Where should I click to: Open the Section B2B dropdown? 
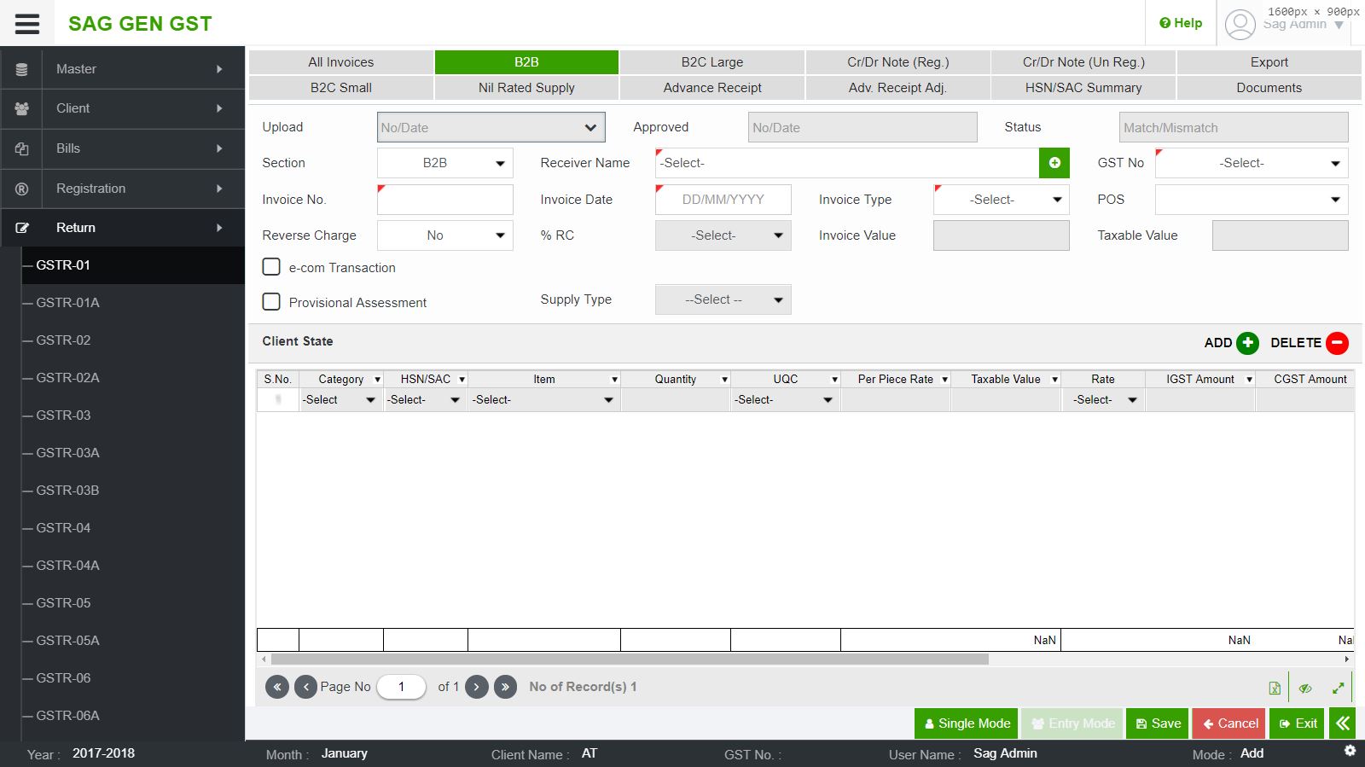(445, 163)
